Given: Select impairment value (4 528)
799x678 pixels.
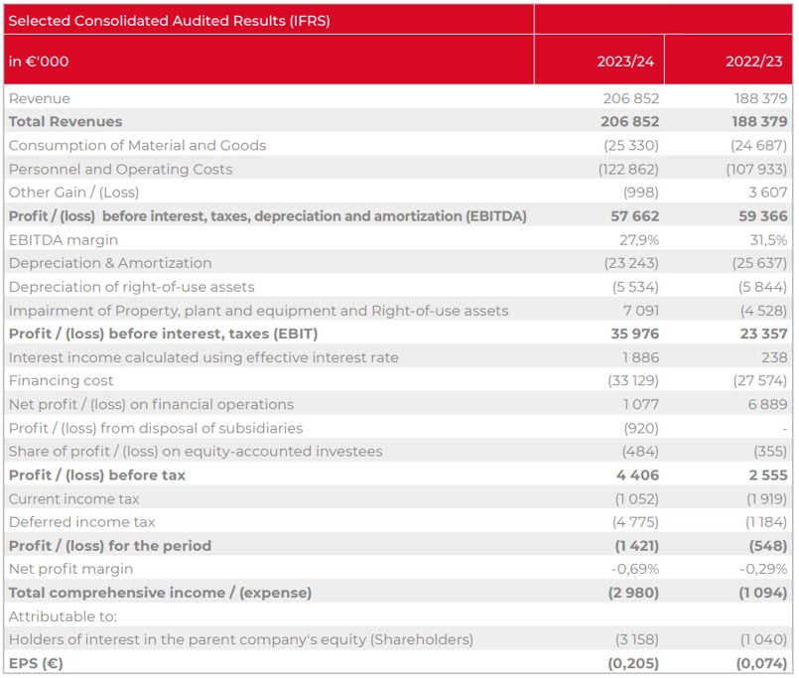Looking at the screenshot, I should 764,311.
